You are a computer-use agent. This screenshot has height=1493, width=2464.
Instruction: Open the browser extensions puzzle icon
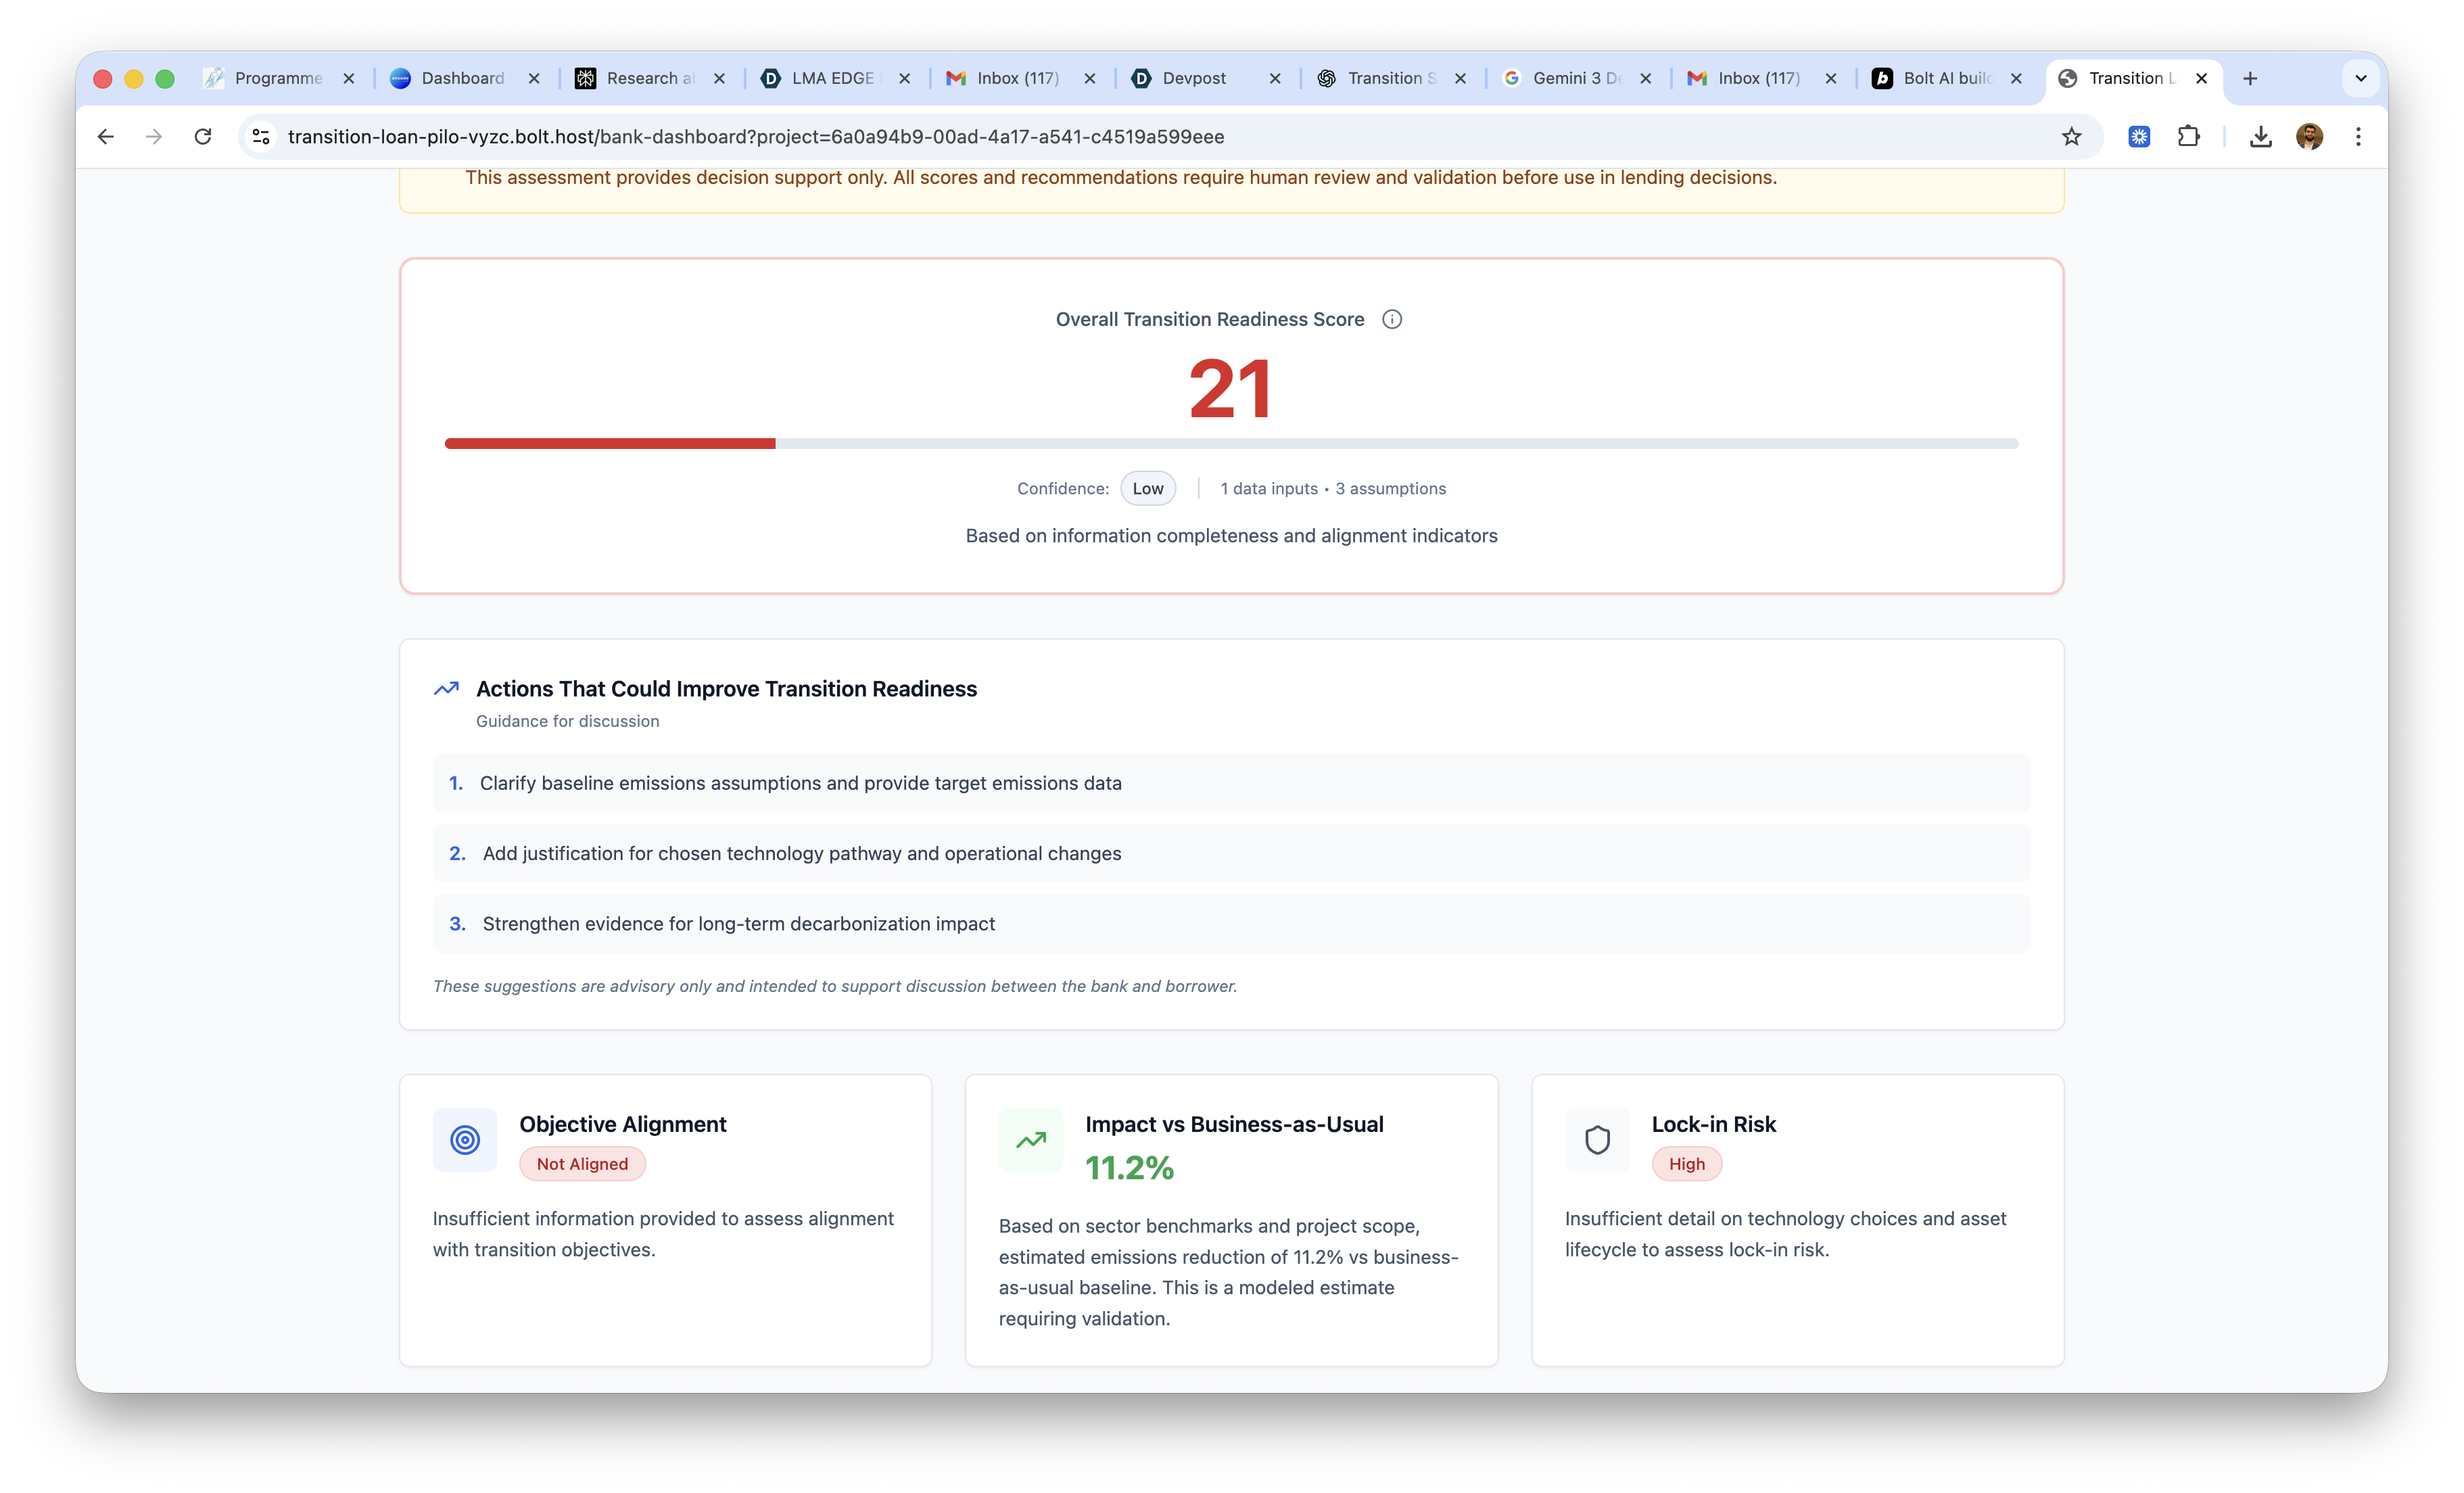pos(2188,137)
